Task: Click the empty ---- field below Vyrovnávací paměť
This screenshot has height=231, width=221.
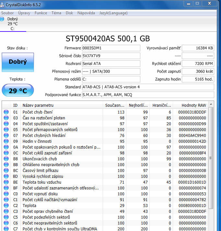Action: [x=198, y=56]
